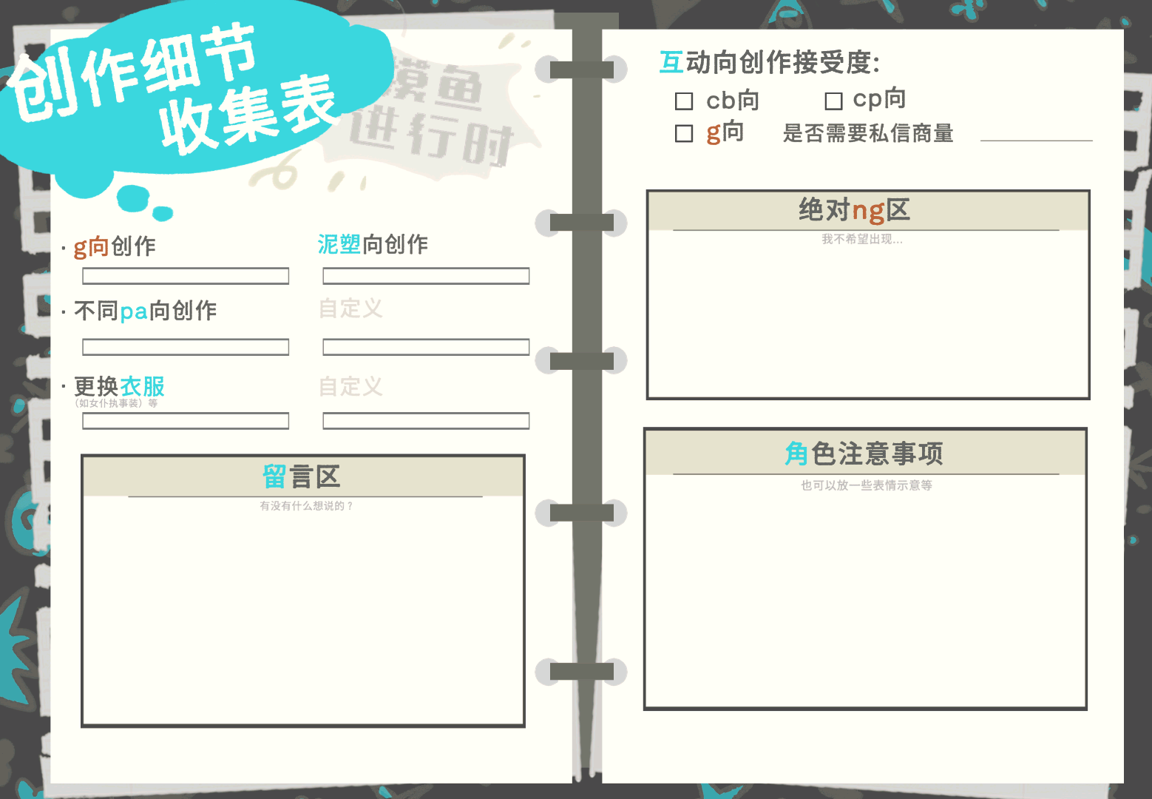
Task: Check the g向 box under 互动向创作接受度
Action: coord(684,133)
